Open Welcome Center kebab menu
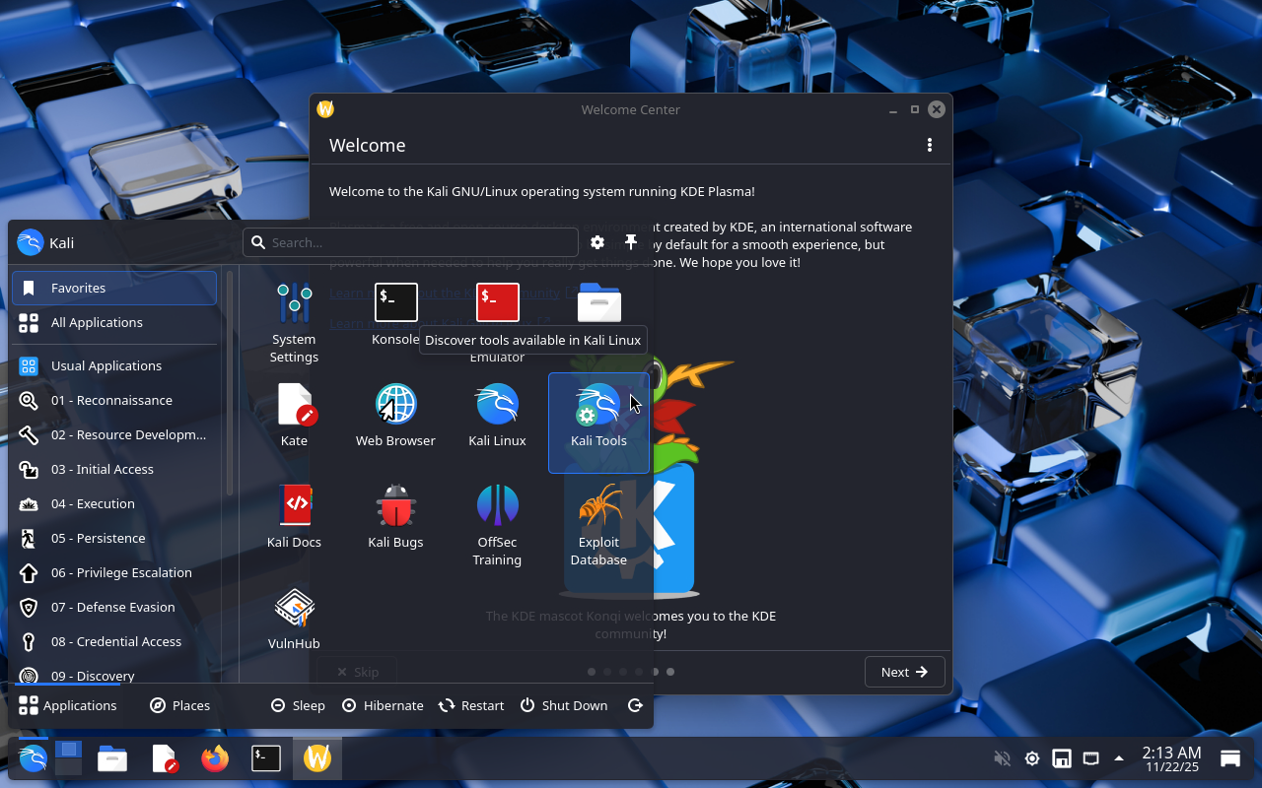This screenshot has width=1262, height=788. [929, 145]
